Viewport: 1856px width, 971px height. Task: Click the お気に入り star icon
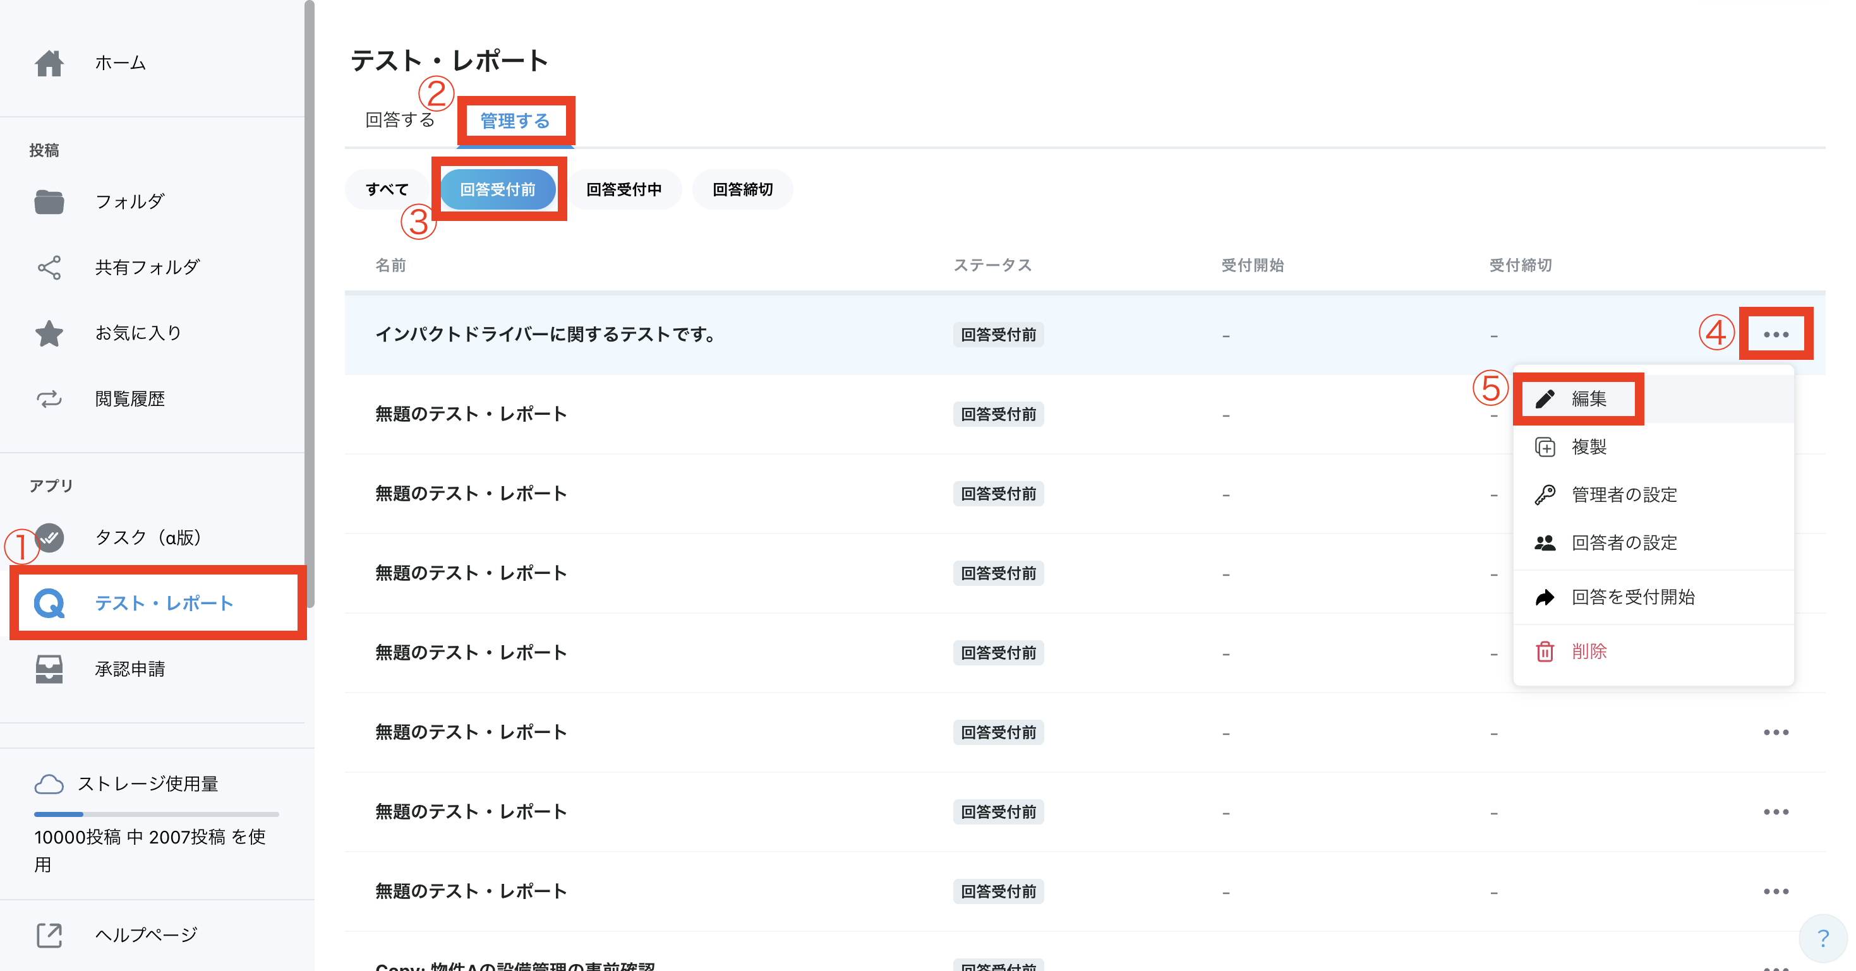point(49,333)
